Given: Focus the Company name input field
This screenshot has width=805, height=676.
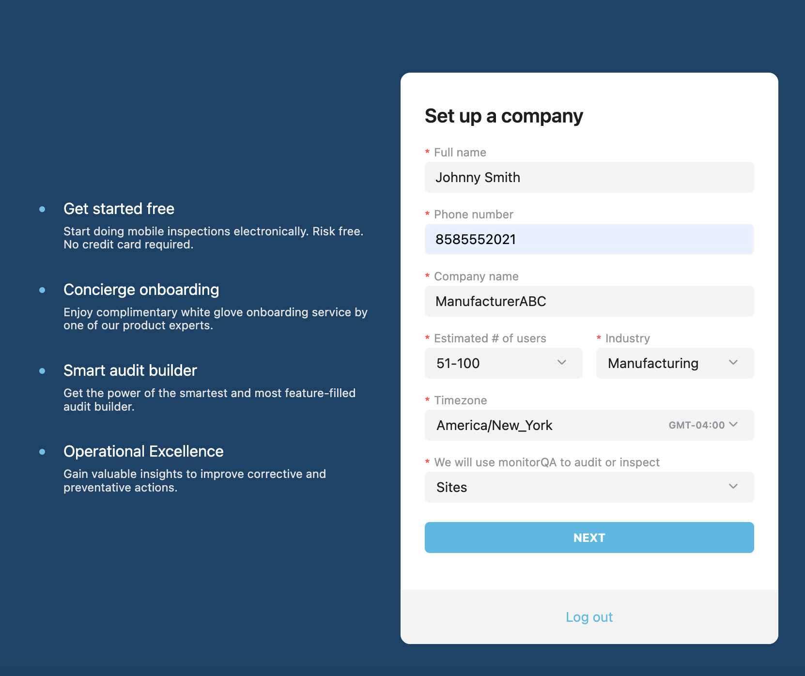Looking at the screenshot, I should pyautogui.click(x=589, y=301).
